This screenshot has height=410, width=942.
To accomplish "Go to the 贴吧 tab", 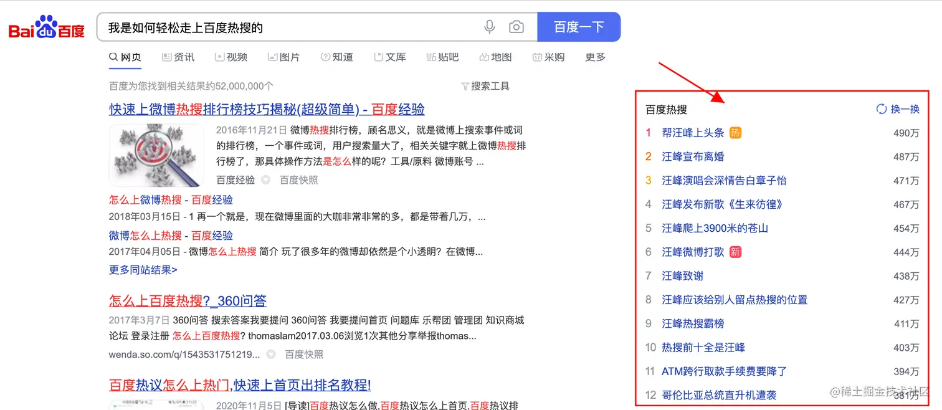I will pyautogui.click(x=442, y=57).
